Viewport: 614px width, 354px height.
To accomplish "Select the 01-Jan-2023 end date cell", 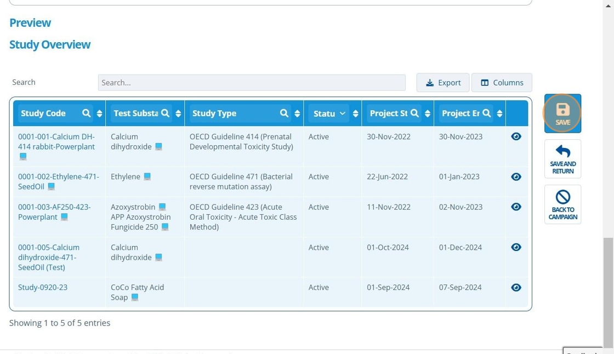I will click(x=470, y=181).
